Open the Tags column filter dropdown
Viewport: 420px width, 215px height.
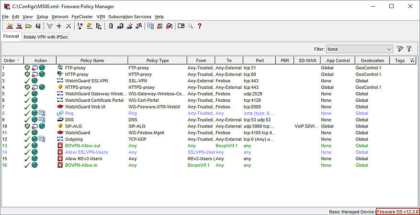tap(412, 61)
